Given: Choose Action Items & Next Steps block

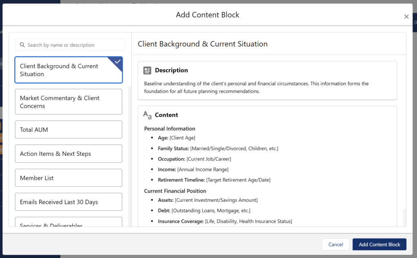Looking at the screenshot, I should pyautogui.click(x=68, y=154).
